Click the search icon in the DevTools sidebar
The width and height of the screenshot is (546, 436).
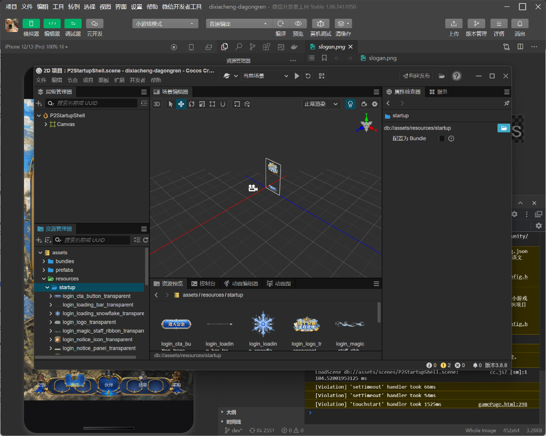[238, 46]
